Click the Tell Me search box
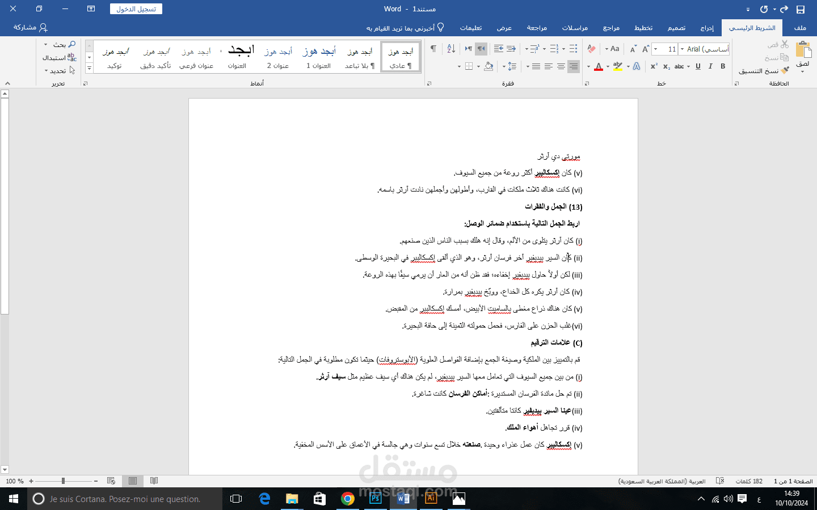This screenshot has width=817, height=510. 405,28
